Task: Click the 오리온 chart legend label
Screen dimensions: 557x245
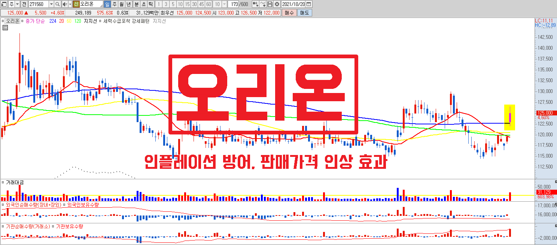Action: [x=12, y=21]
